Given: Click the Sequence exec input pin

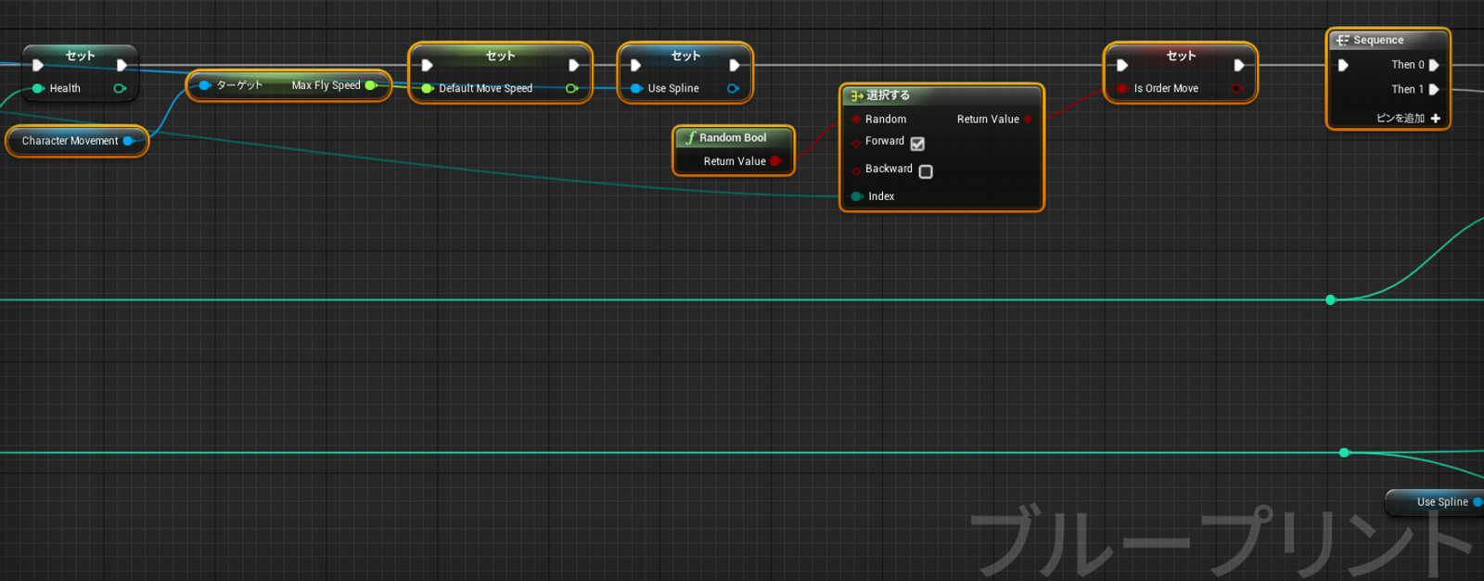Looking at the screenshot, I should coord(1343,65).
